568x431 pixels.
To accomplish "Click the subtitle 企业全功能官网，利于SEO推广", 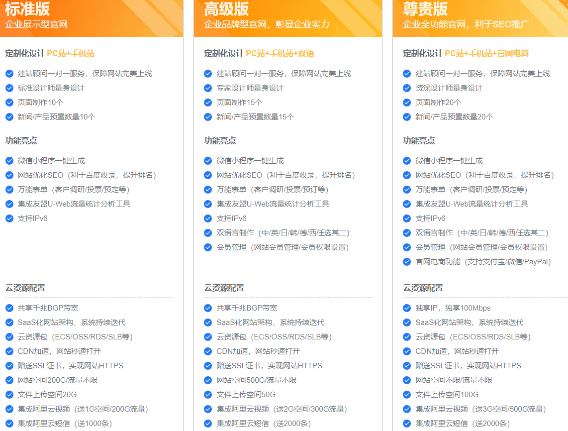I will coord(466,24).
